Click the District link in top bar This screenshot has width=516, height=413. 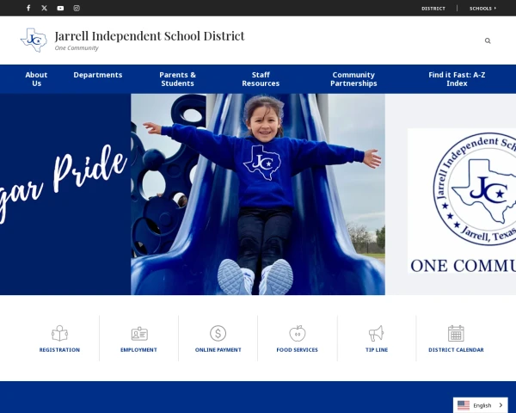(x=433, y=8)
